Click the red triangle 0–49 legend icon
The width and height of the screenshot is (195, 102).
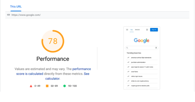tap(31, 86)
